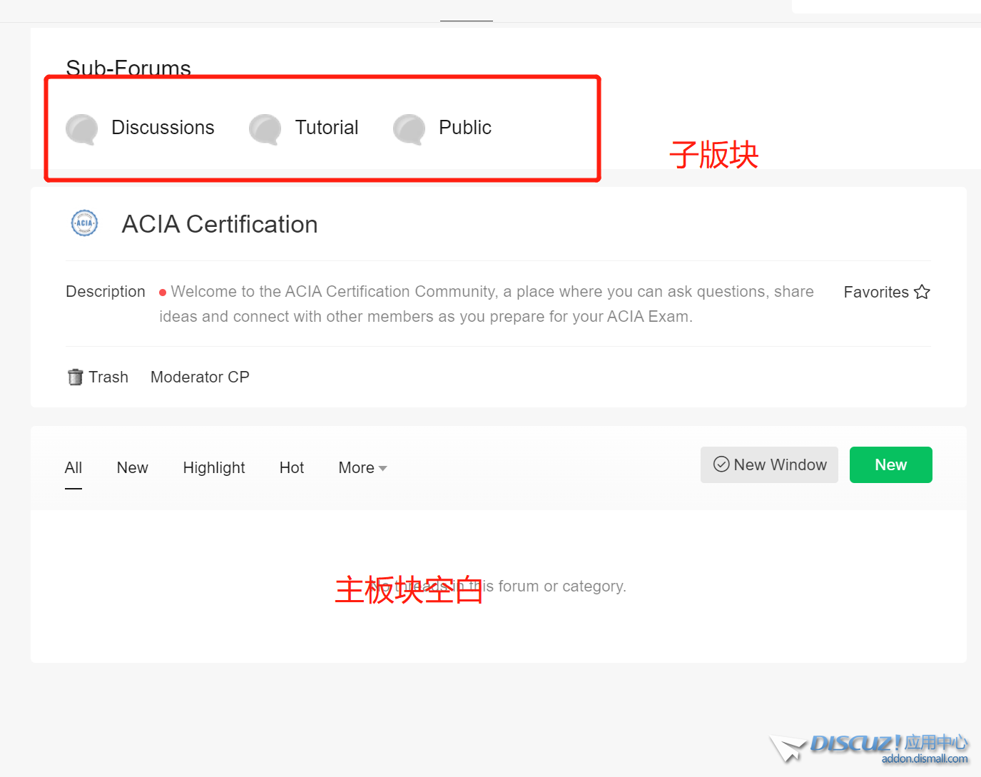Click the Public sub-forum bubble icon
Screen dimensions: 981x777
click(410, 129)
